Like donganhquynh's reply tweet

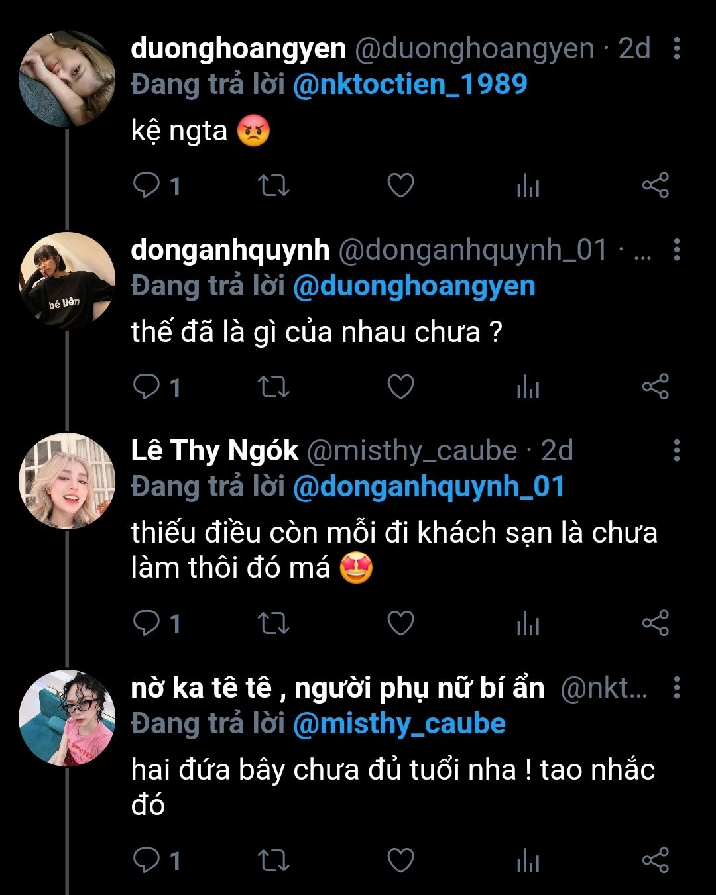click(x=400, y=387)
